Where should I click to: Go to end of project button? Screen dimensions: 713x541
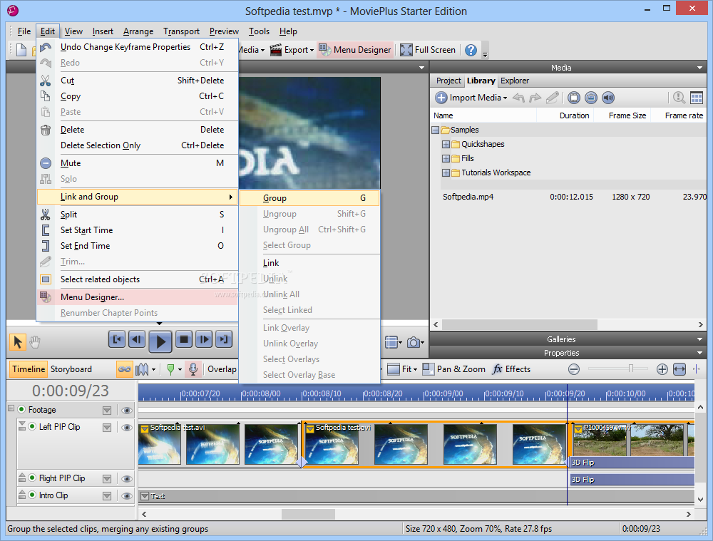(x=224, y=339)
